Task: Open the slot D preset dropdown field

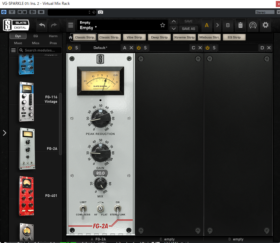Action: 238,48
